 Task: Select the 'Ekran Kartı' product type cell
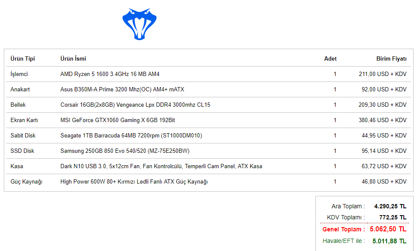click(24, 120)
